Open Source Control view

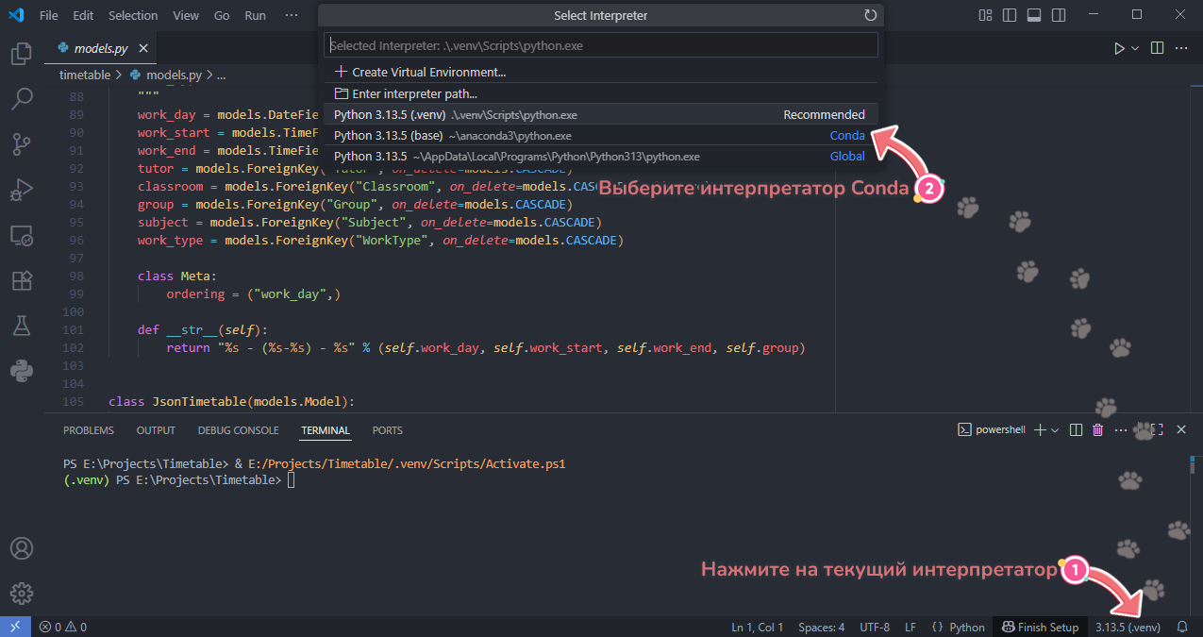click(x=21, y=143)
